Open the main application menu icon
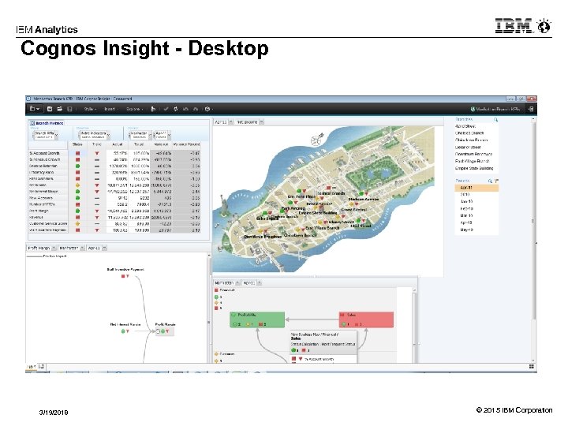This screenshot has width=568, height=426. click(35, 109)
